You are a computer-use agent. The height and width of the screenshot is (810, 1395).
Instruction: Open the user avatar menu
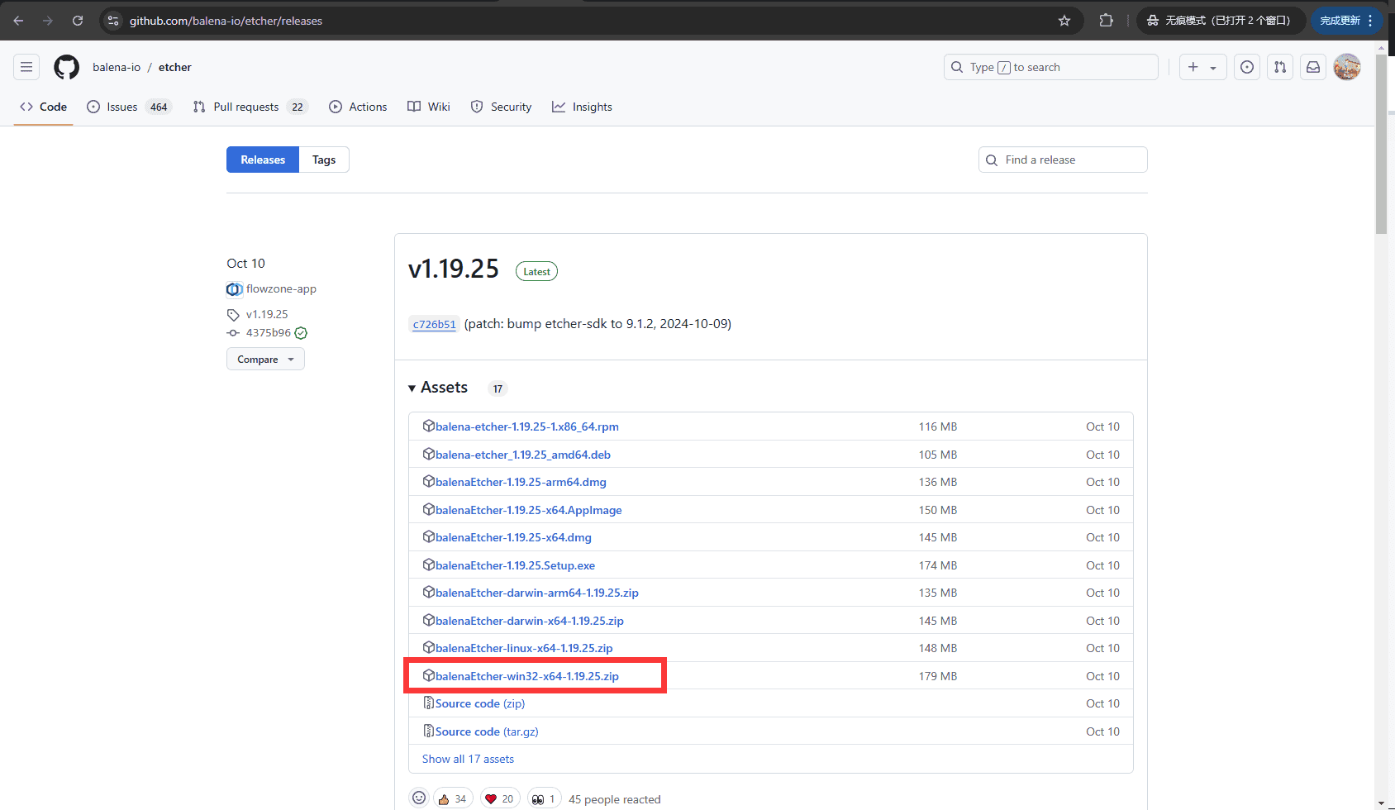[x=1347, y=67]
